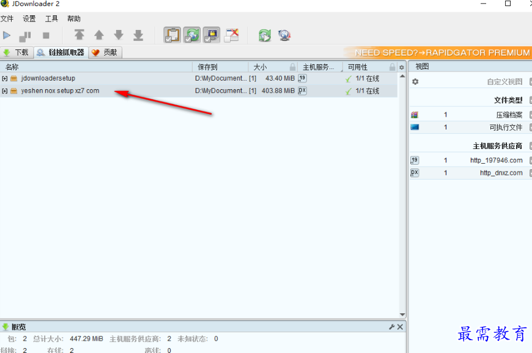The image size is (532, 353).
Task: Select the http_197946.com filter row
Action: (471, 160)
